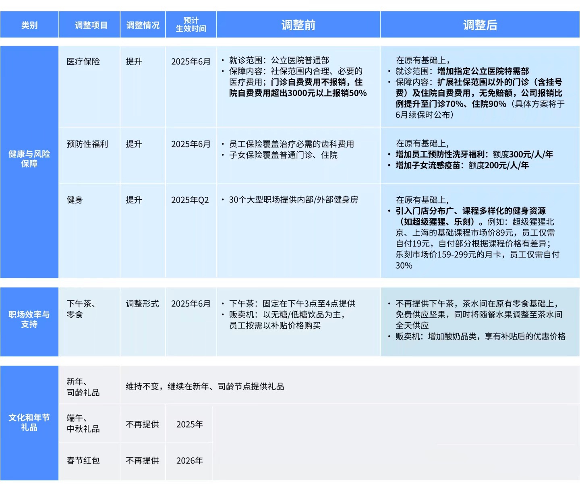Click the 调整前 column header
580x484 pixels.
point(298,25)
